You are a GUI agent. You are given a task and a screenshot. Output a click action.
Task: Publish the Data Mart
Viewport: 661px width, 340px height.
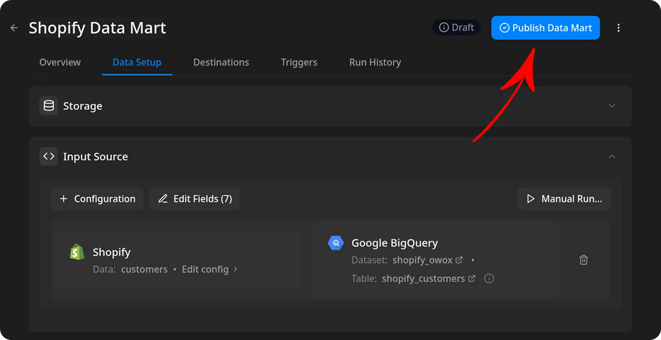click(x=545, y=28)
